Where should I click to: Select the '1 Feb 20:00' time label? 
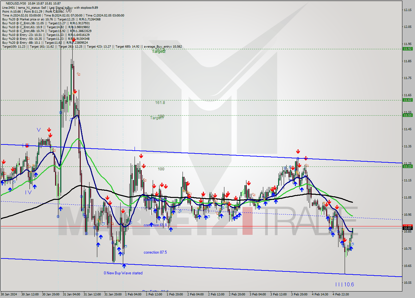click(x=175, y=294)
